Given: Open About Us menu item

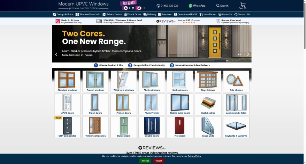Looking at the screenshot, I should pos(225,14).
